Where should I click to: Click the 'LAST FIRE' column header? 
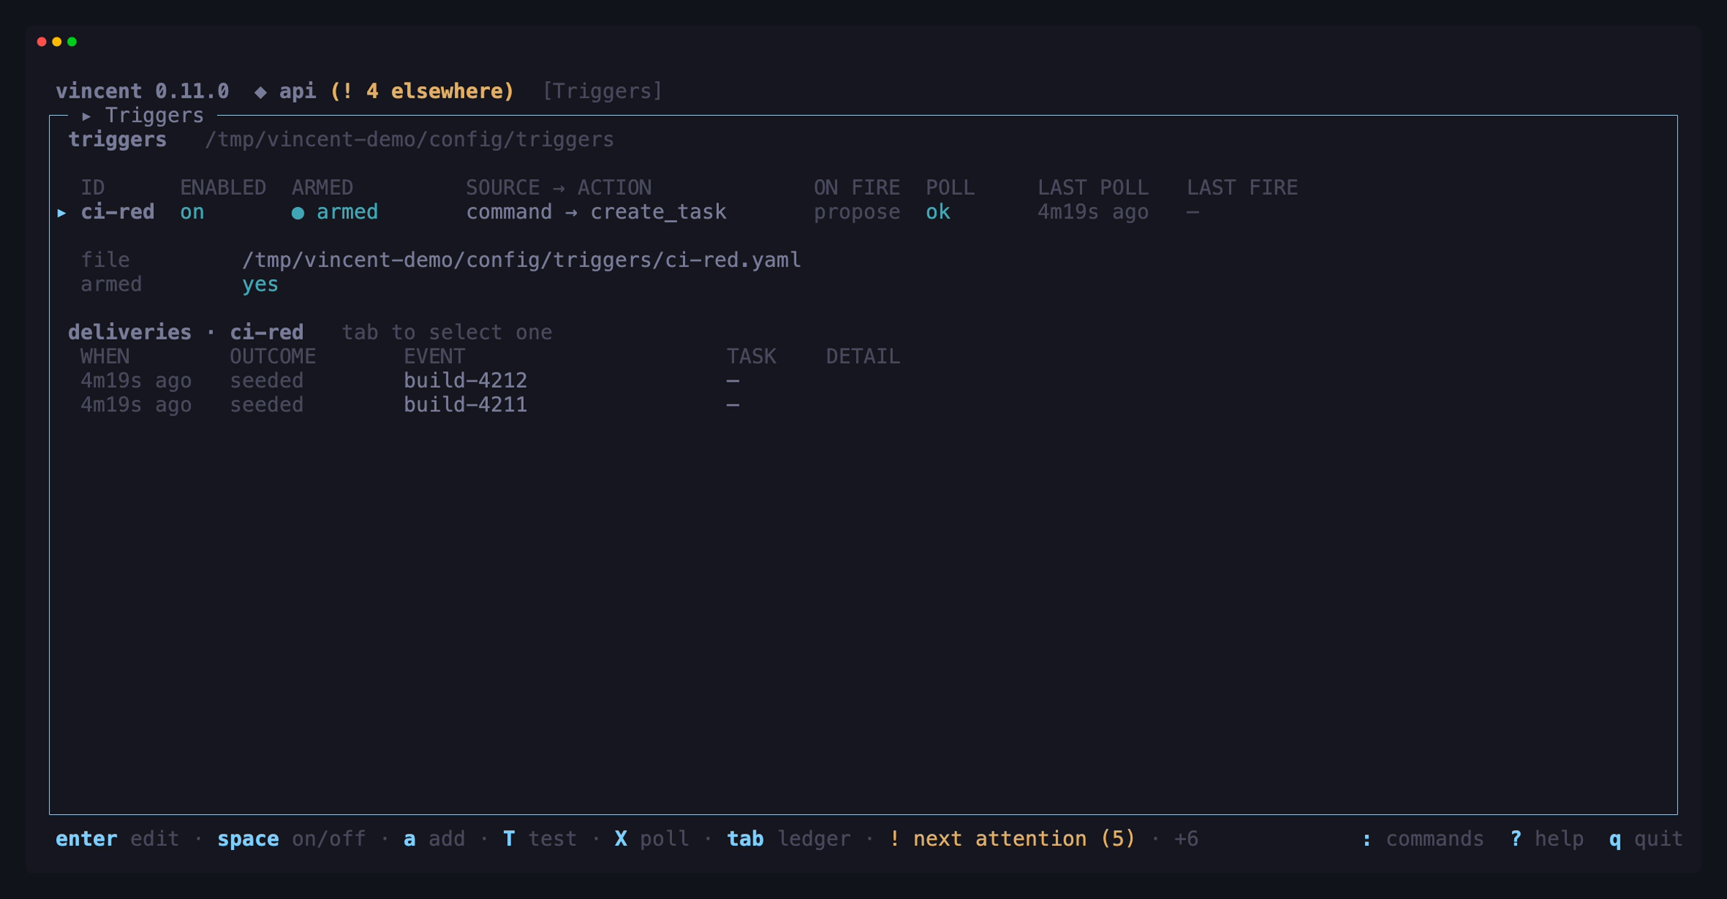1242,188
